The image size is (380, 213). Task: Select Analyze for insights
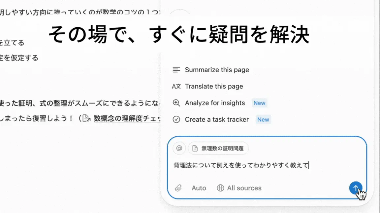(x=215, y=103)
